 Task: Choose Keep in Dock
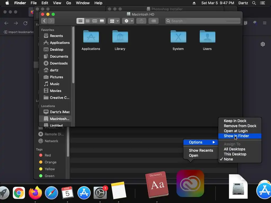pos(240,121)
